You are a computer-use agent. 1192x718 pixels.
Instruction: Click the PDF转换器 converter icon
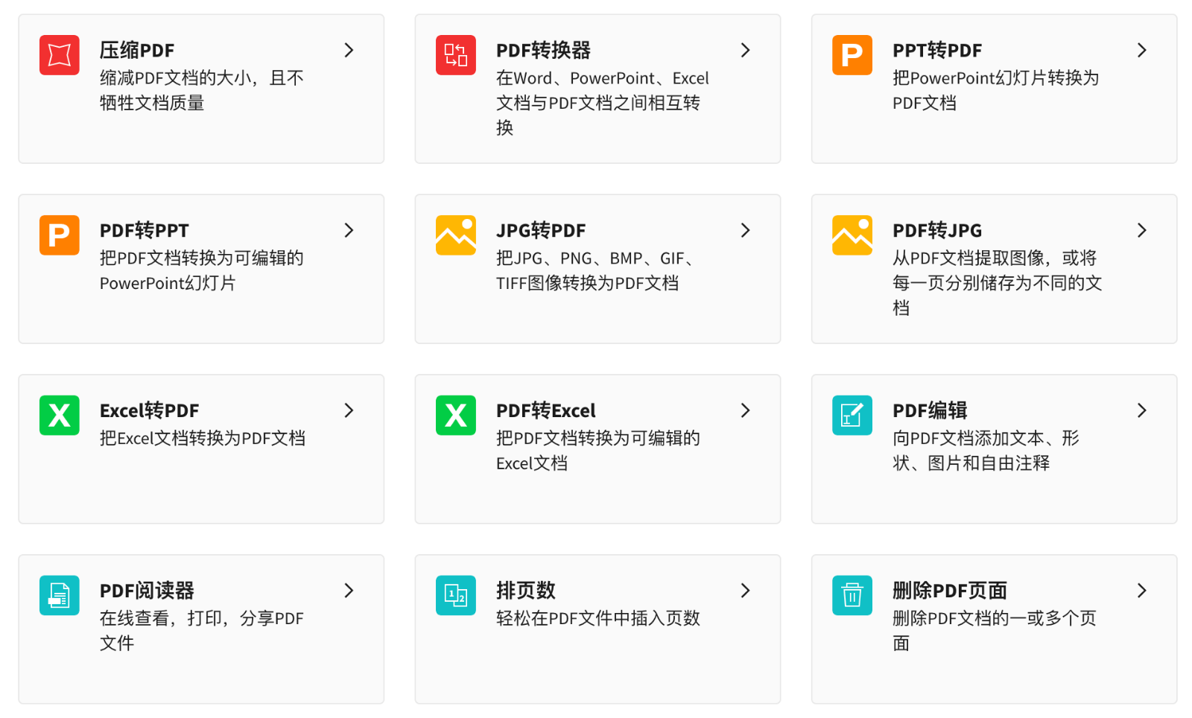click(456, 55)
